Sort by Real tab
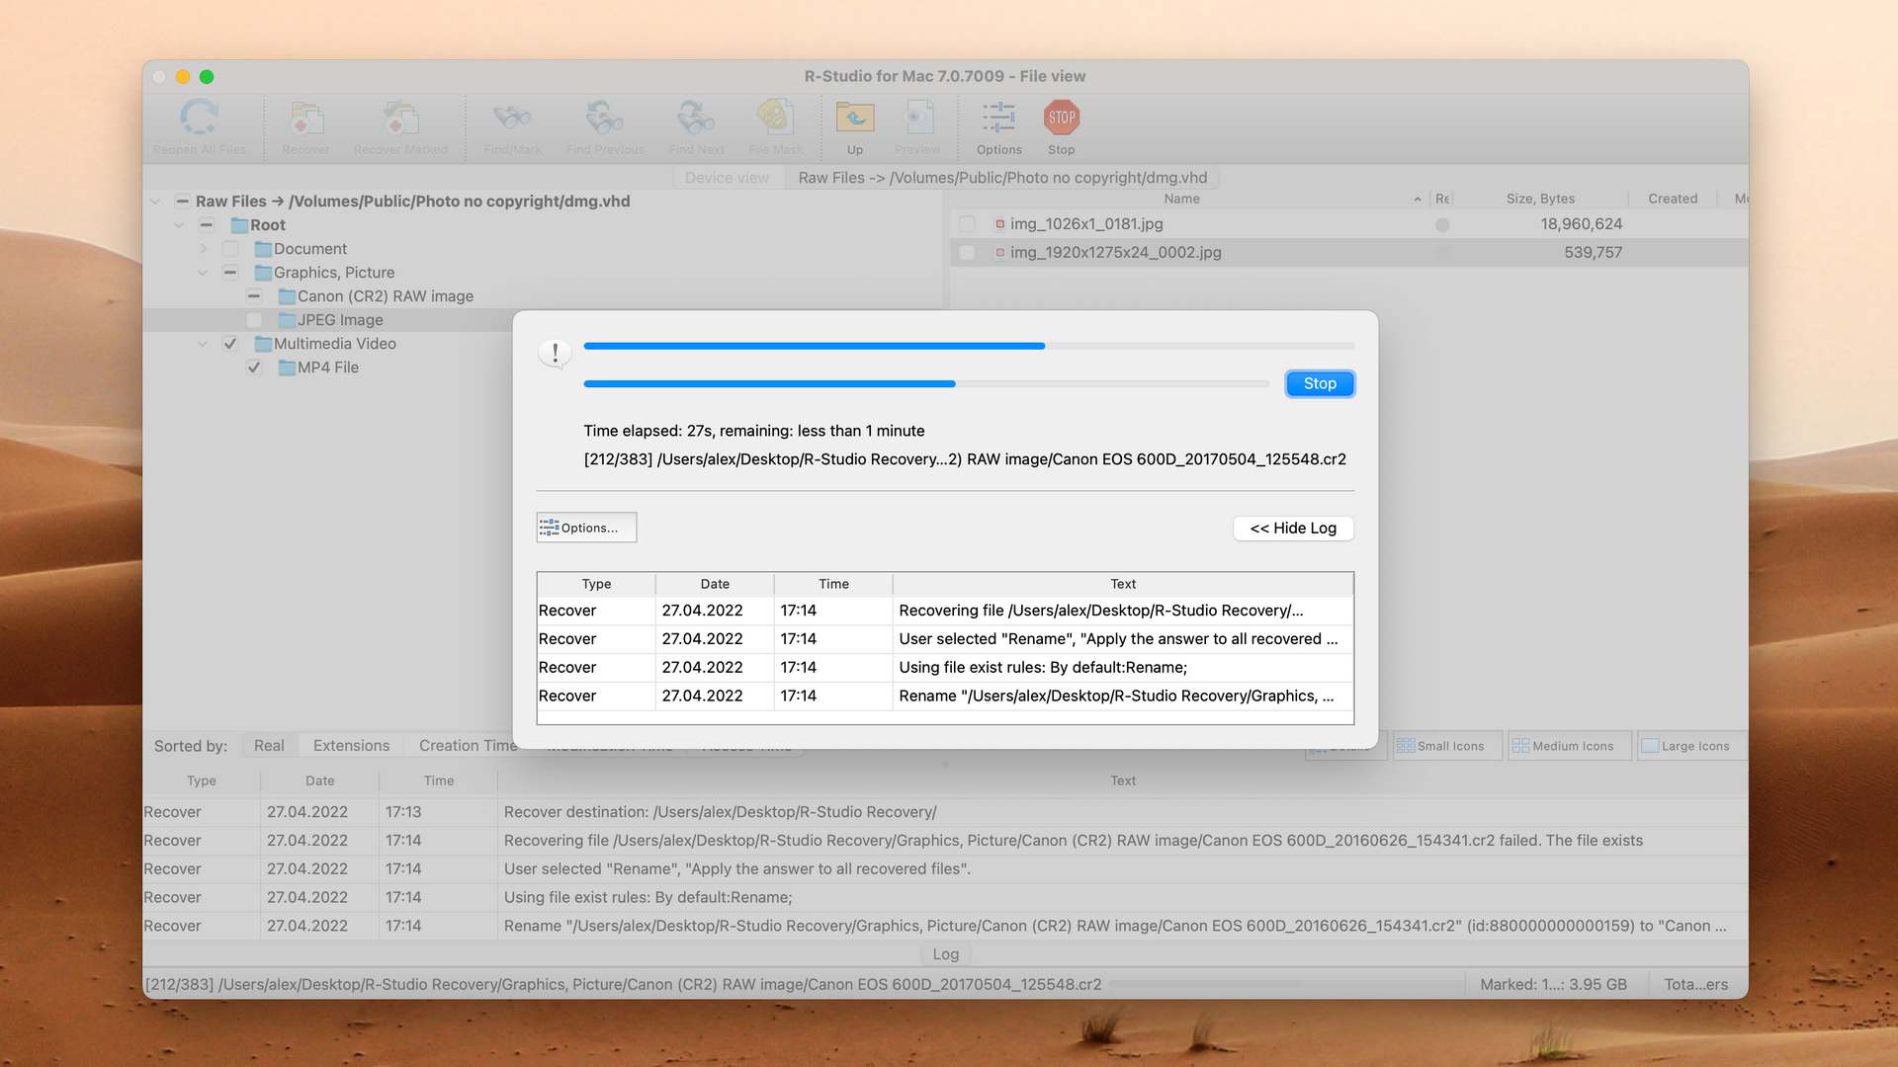 coord(269,746)
